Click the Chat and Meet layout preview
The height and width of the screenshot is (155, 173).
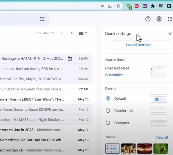159,72
